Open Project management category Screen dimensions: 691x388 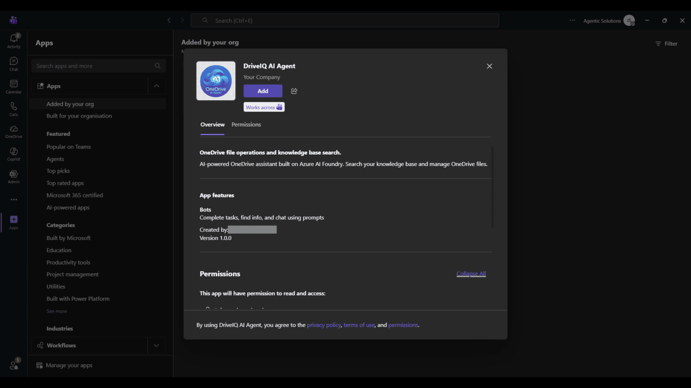pos(72,274)
